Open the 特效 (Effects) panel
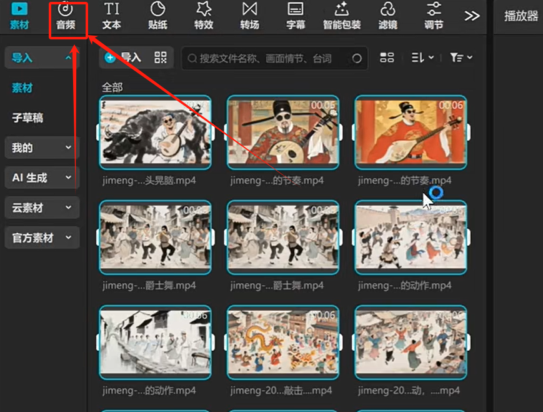Image resolution: width=543 pixels, height=412 pixels. (204, 17)
